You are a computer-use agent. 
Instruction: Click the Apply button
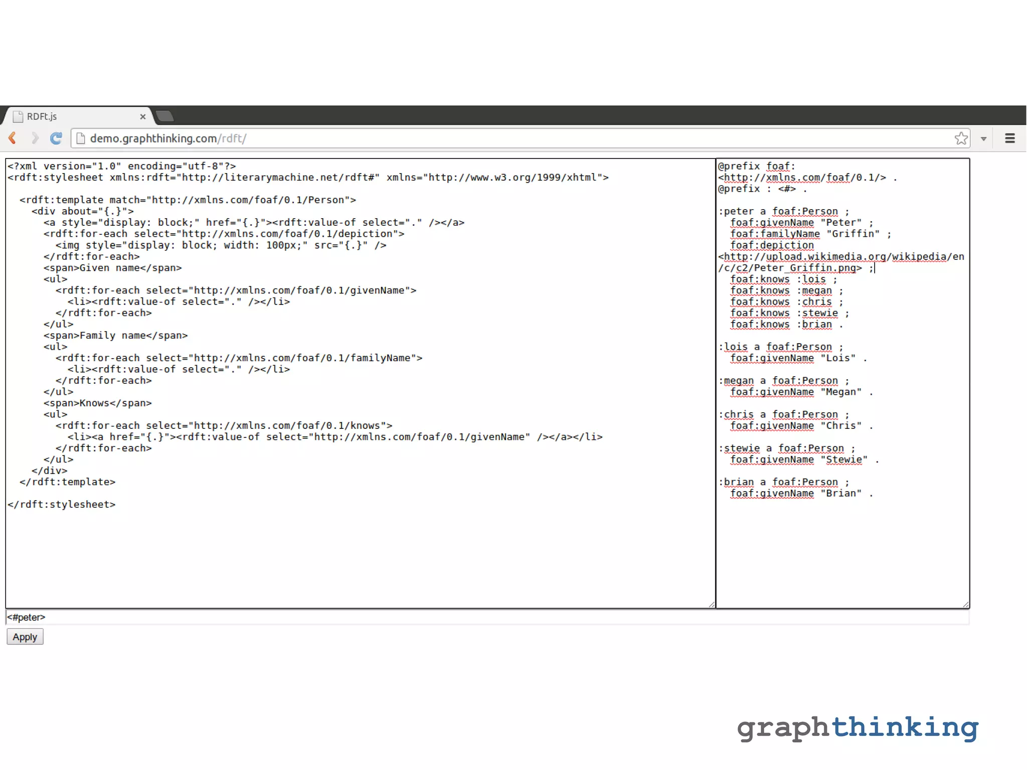click(x=25, y=637)
